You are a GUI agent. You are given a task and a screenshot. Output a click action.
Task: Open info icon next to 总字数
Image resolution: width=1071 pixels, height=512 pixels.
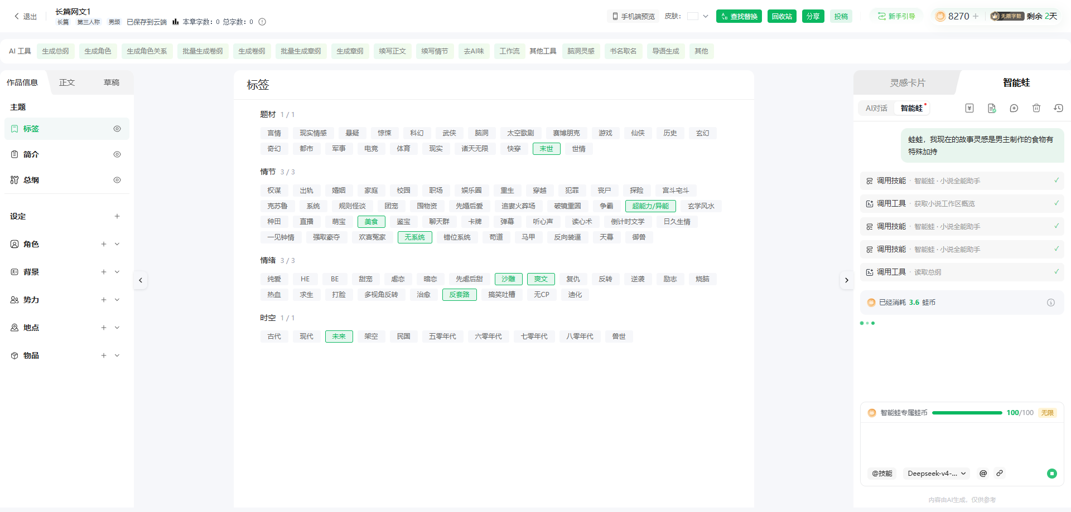[262, 22]
